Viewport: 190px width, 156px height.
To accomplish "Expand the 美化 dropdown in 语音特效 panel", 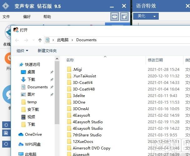I will 146,16.
